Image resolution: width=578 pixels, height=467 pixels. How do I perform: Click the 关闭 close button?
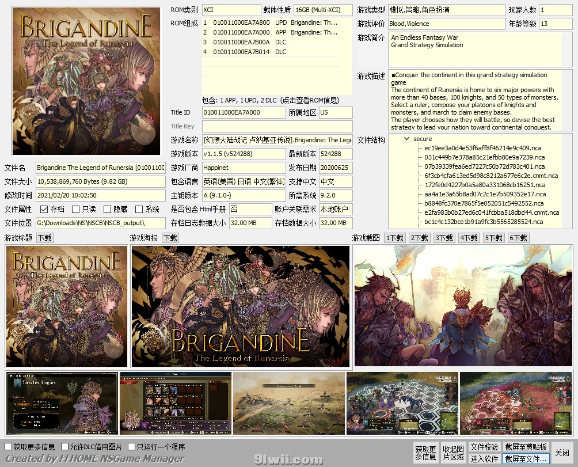562,453
